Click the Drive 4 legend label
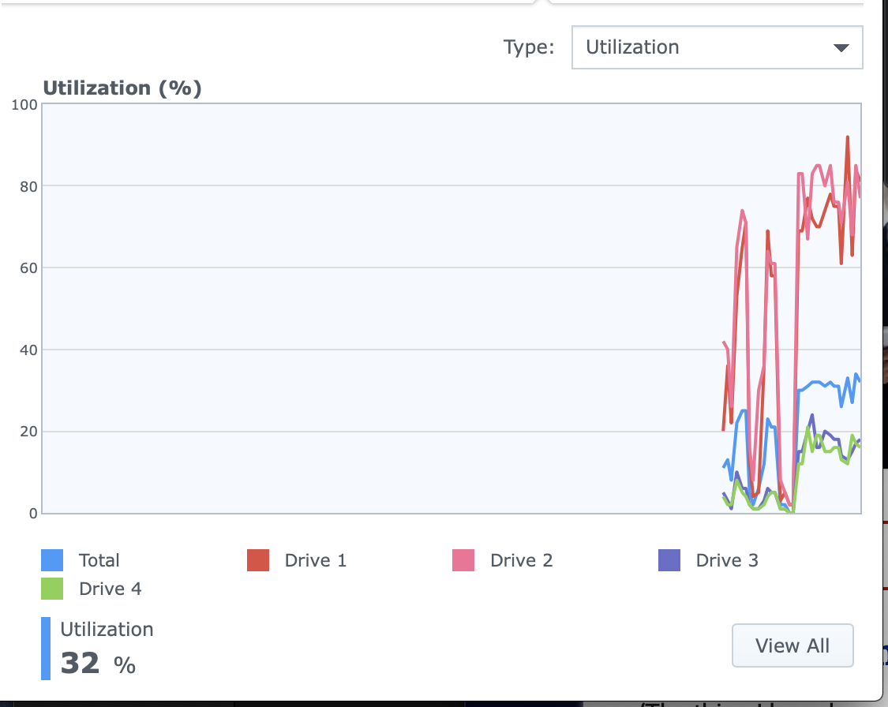This screenshot has width=888, height=707. click(110, 589)
